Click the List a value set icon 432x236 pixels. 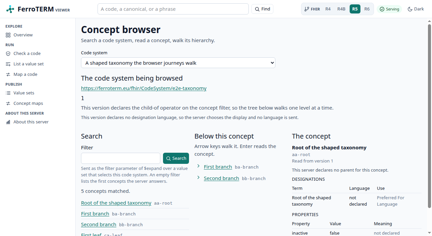pos(8,64)
